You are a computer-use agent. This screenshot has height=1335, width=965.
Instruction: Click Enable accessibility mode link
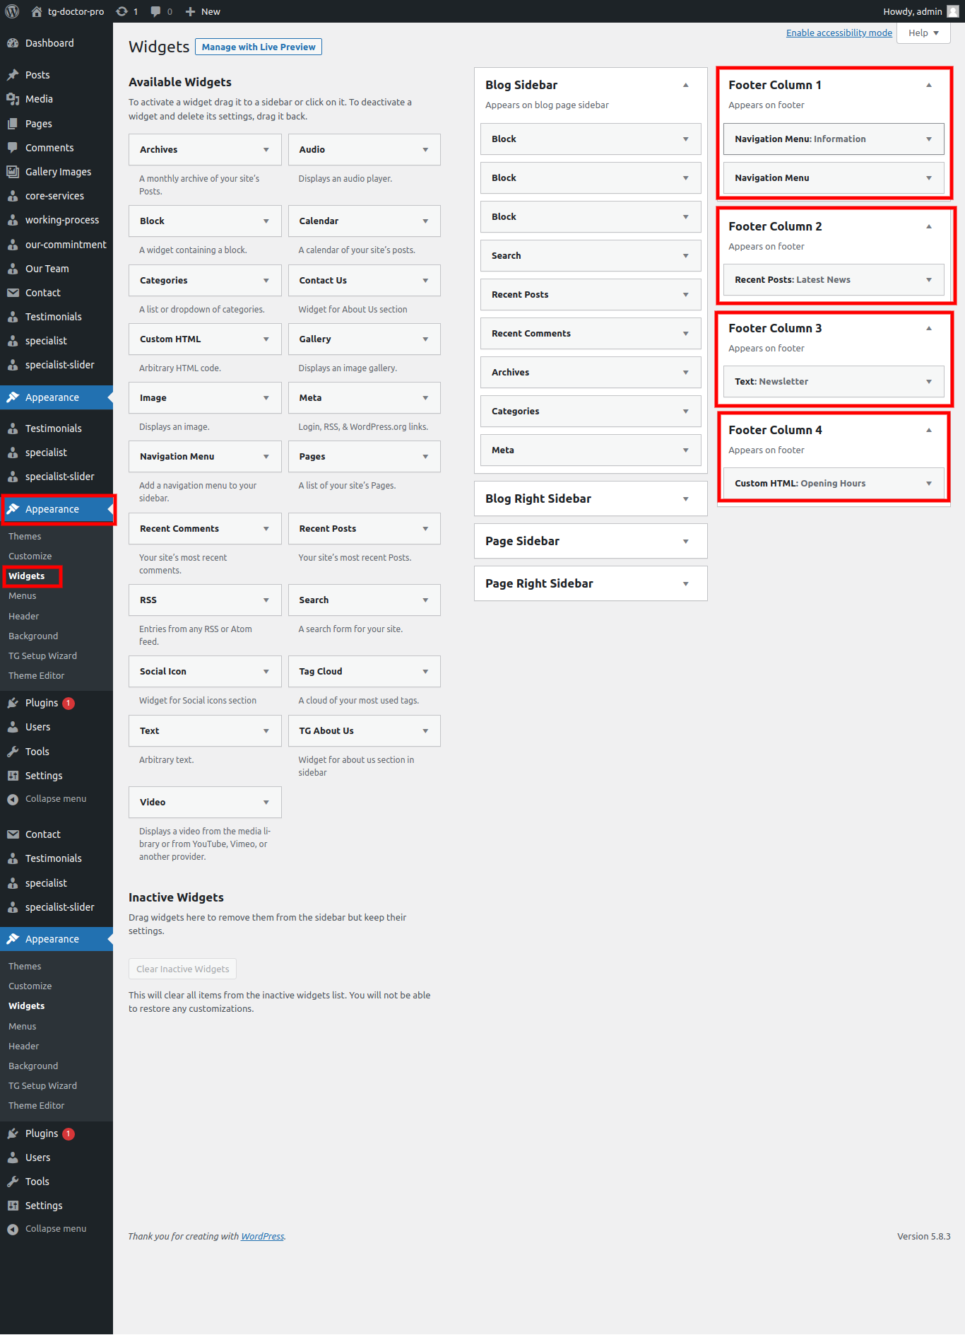point(839,33)
